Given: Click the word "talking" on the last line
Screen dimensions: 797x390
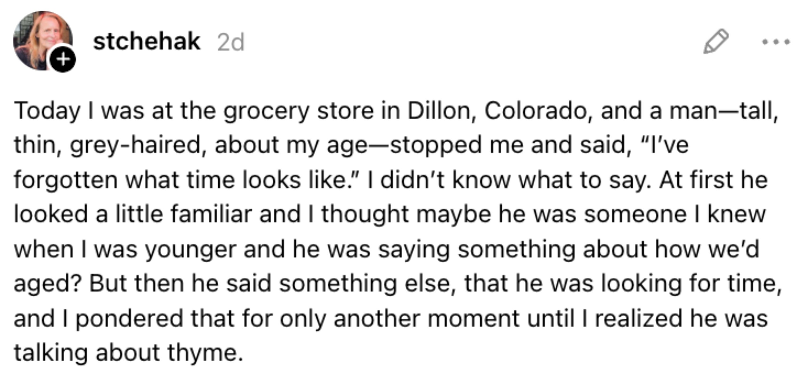Looking at the screenshot, I should (x=51, y=353).
